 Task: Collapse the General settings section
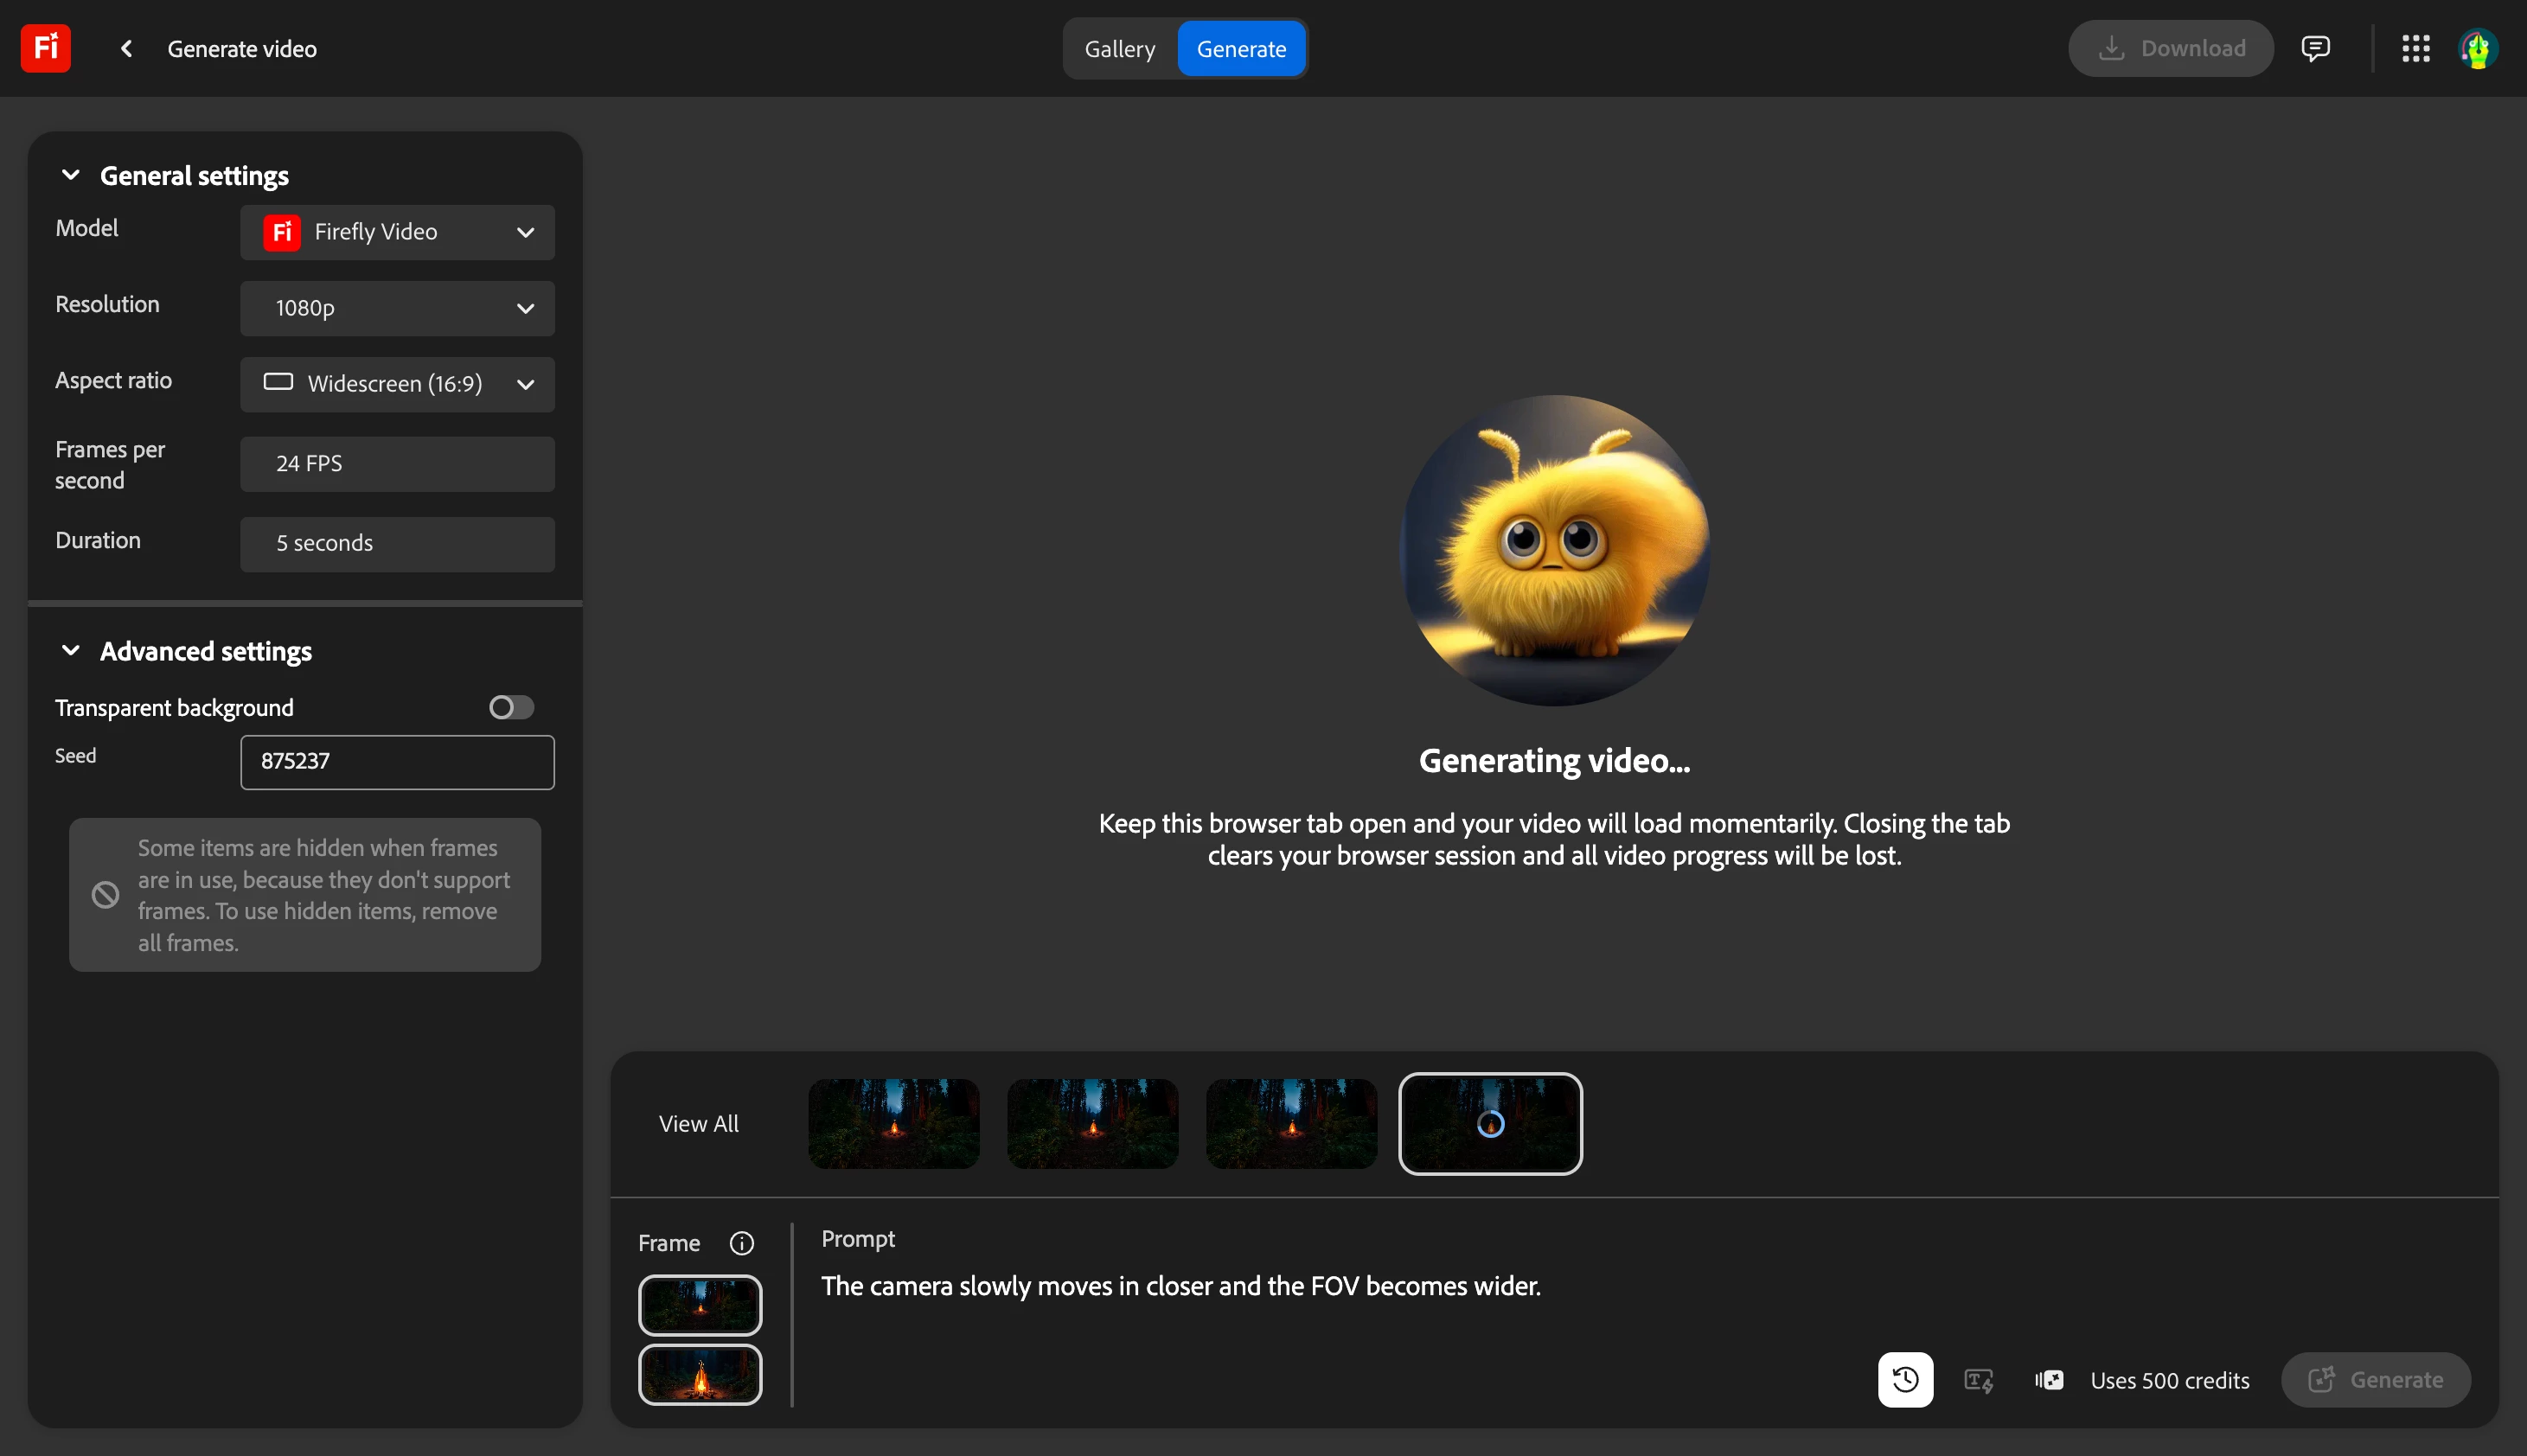coord(71,175)
